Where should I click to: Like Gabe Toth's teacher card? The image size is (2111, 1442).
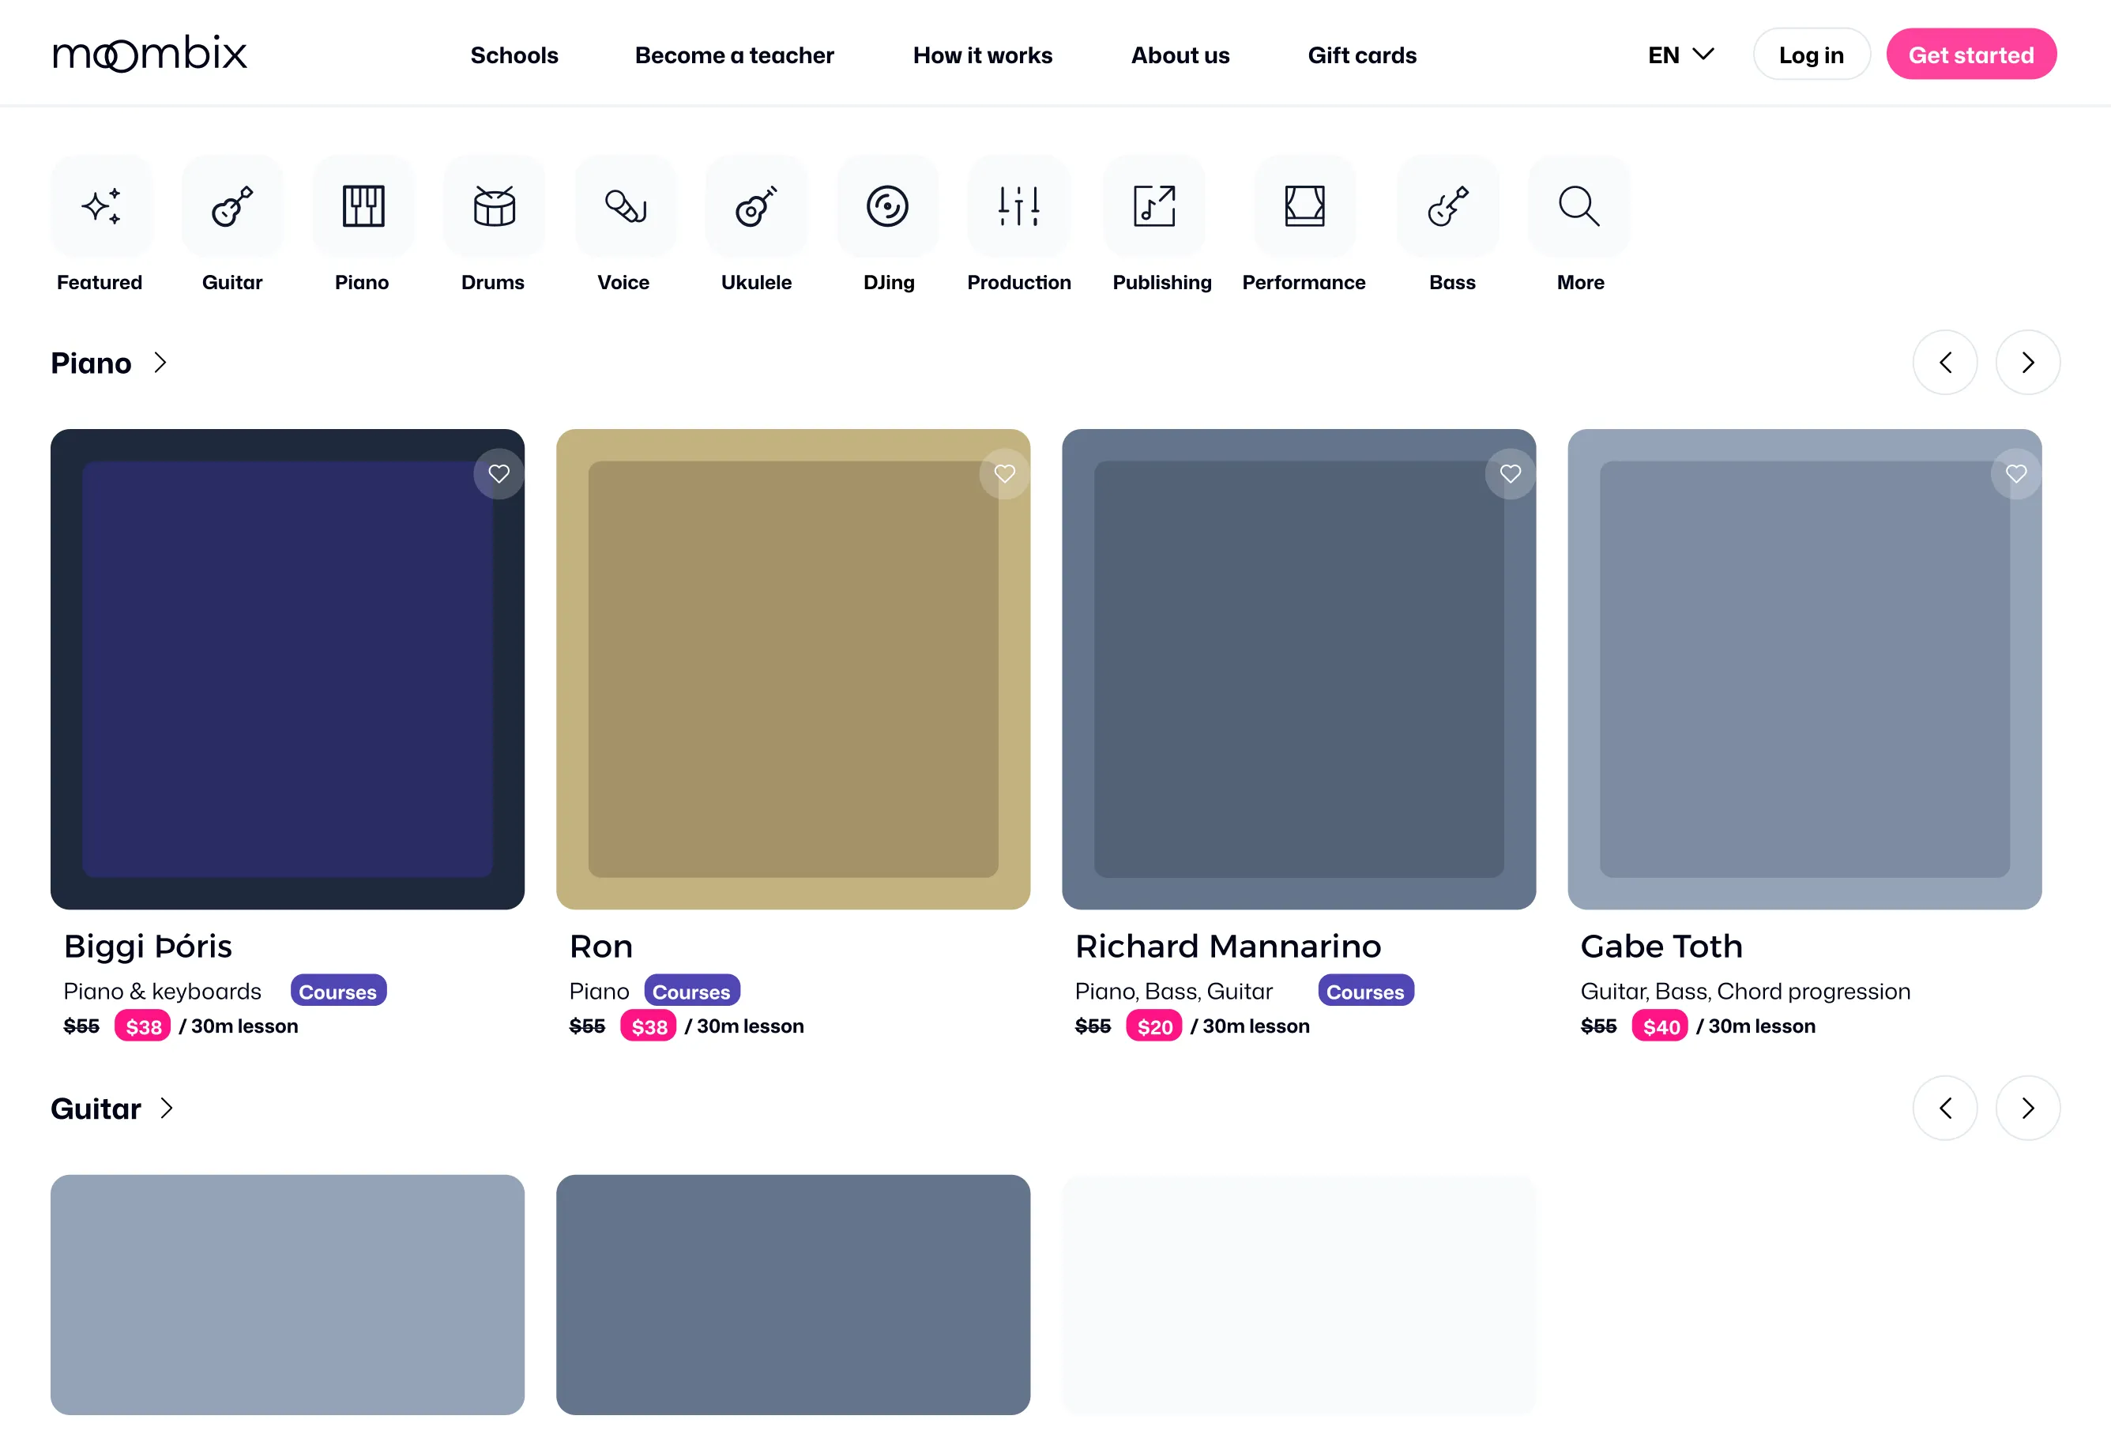pos(2015,473)
